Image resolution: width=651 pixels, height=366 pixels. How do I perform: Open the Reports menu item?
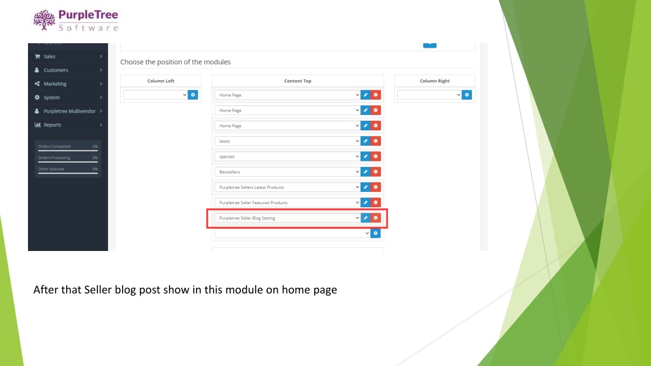pyautogui.click(x=68, y=125)
